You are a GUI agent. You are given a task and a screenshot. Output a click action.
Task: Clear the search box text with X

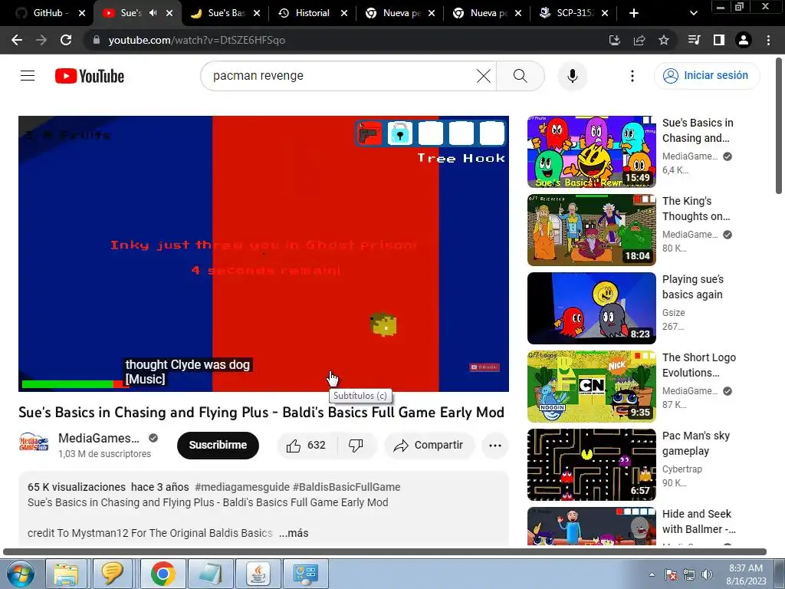point(483,76)
